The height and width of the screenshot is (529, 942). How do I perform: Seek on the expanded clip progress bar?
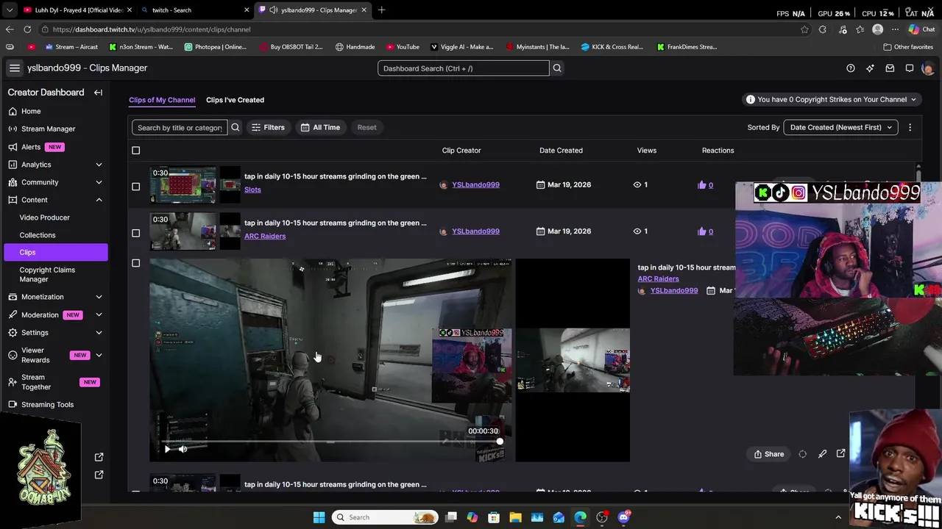coord(333,442)
